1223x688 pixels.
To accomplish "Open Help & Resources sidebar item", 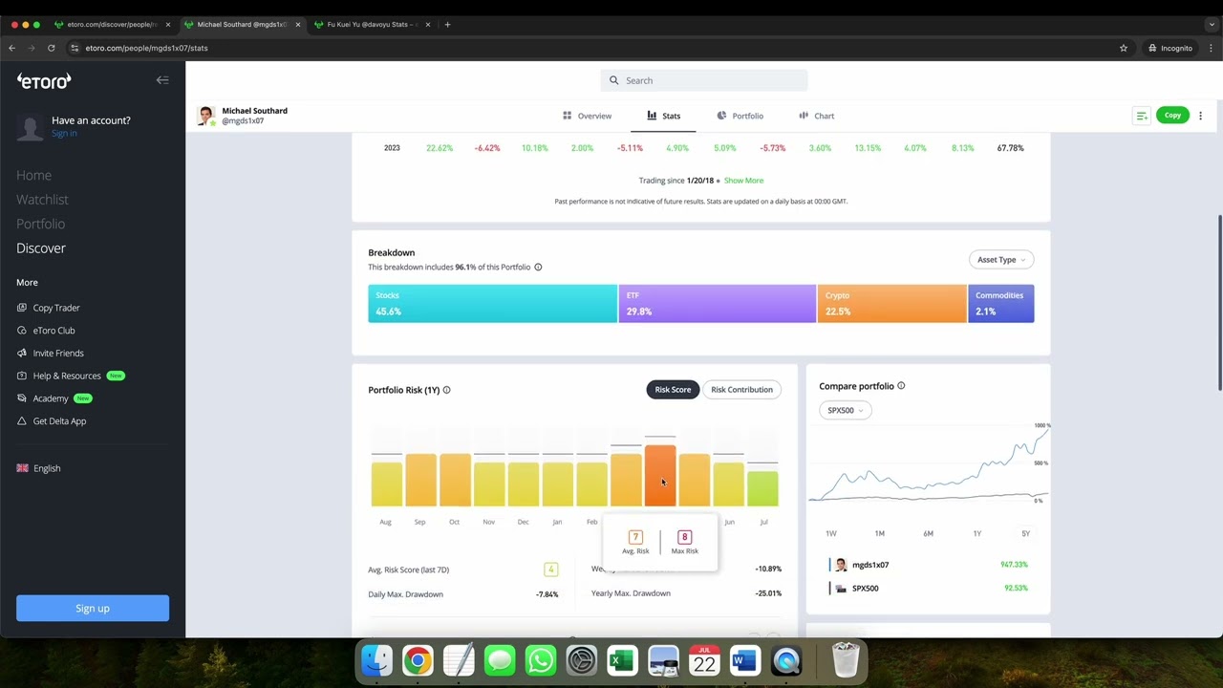I will pos(71,376).
